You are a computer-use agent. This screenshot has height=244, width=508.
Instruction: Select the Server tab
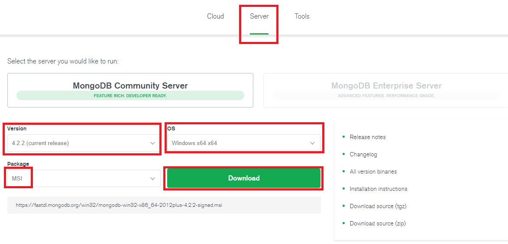click(x=259, y=16)
